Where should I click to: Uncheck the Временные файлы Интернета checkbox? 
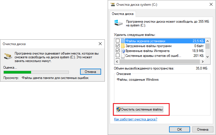click(118, 51)
